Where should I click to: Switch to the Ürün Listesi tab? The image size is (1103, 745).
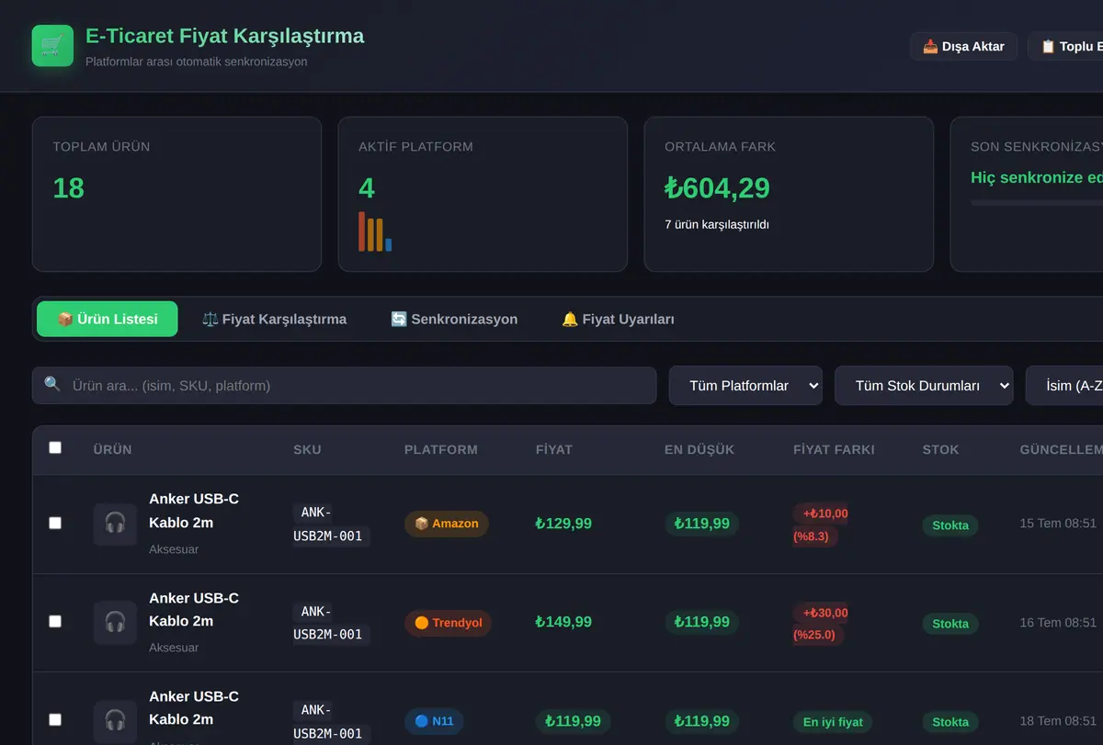click(x=108, y=319)
